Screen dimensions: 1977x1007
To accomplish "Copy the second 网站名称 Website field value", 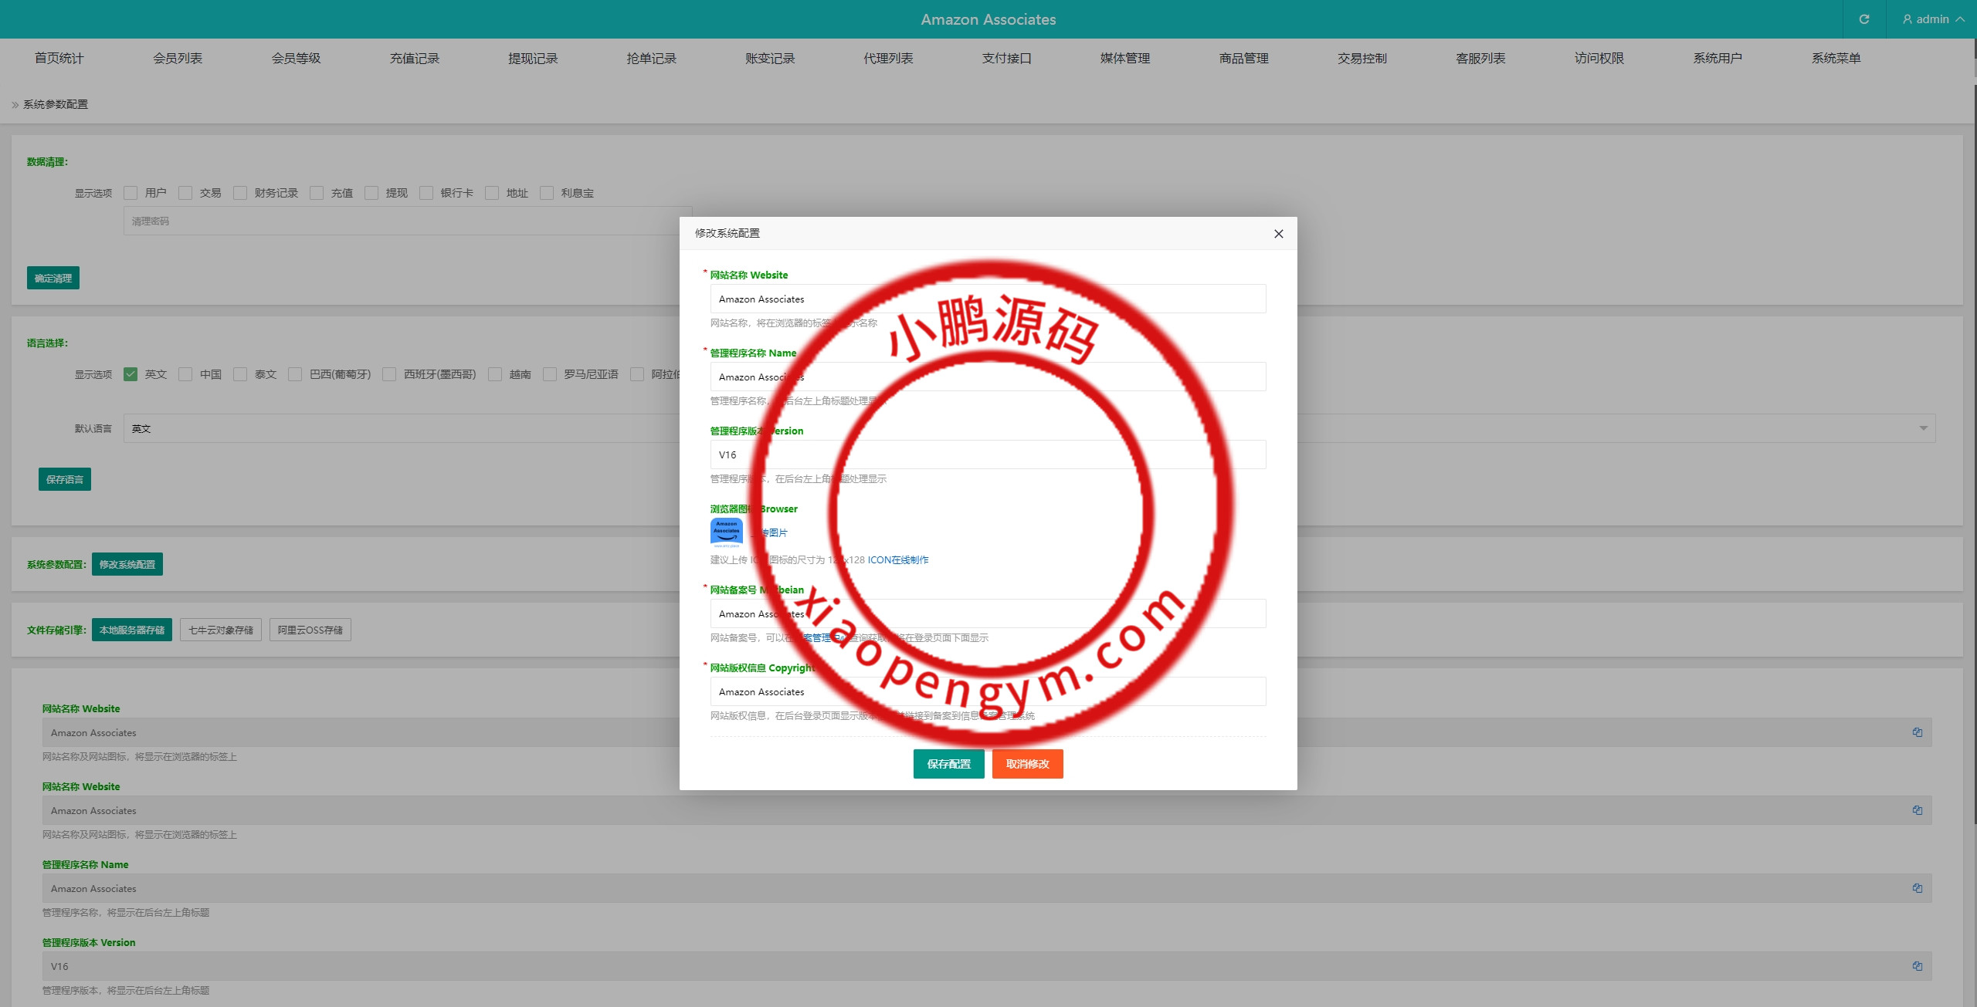I will coord(1918,810).
